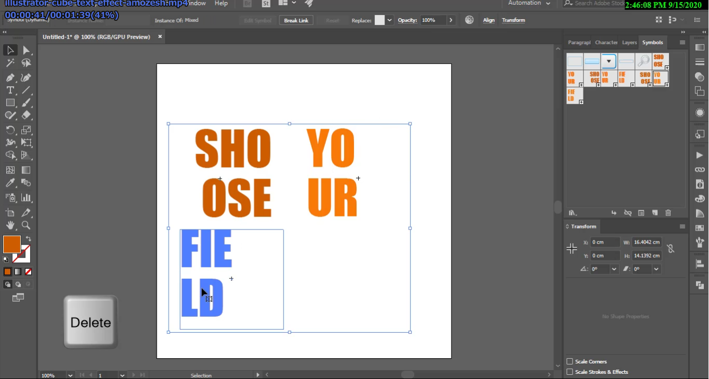Enable Draw Normal mode
Viewport: 709px width, 379px height.
(x=8, y=284)
